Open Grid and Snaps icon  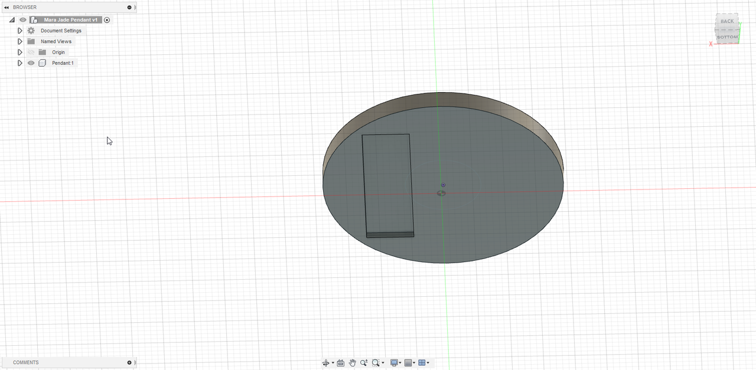point(408,363)
